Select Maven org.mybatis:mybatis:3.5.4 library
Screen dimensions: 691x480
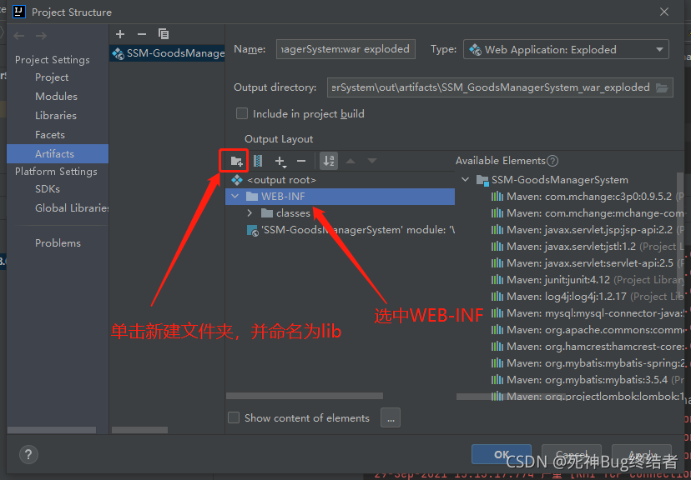(x=587, y=380)
